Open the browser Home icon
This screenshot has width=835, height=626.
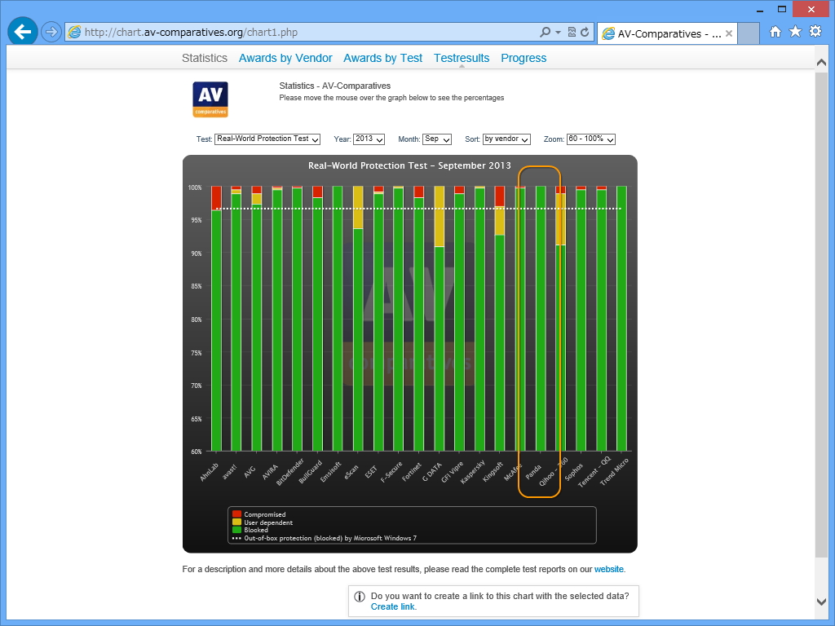[x=775, y=32]
